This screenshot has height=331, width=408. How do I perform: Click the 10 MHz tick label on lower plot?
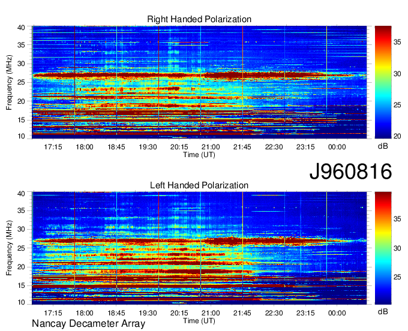(21, 302)
